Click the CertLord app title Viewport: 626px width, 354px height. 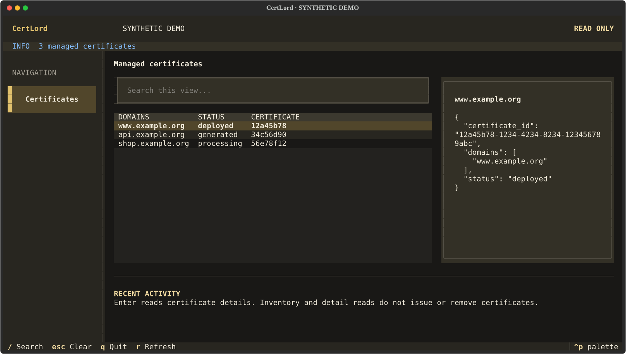pos(30,29)
